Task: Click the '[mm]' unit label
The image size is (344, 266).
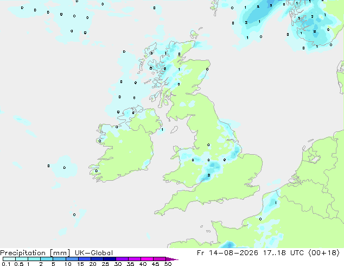Action: (x=60, y=253)
